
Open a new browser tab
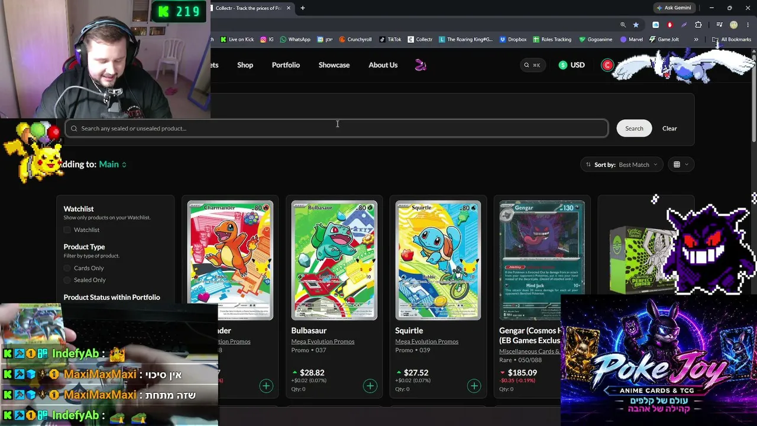tap(302, 8)
